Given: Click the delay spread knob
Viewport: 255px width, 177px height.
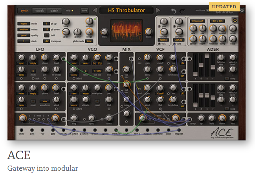Looking at the screenshot, I should [222, 28].
